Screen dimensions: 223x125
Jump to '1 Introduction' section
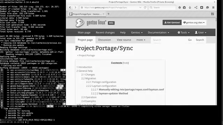coord(84,67)
